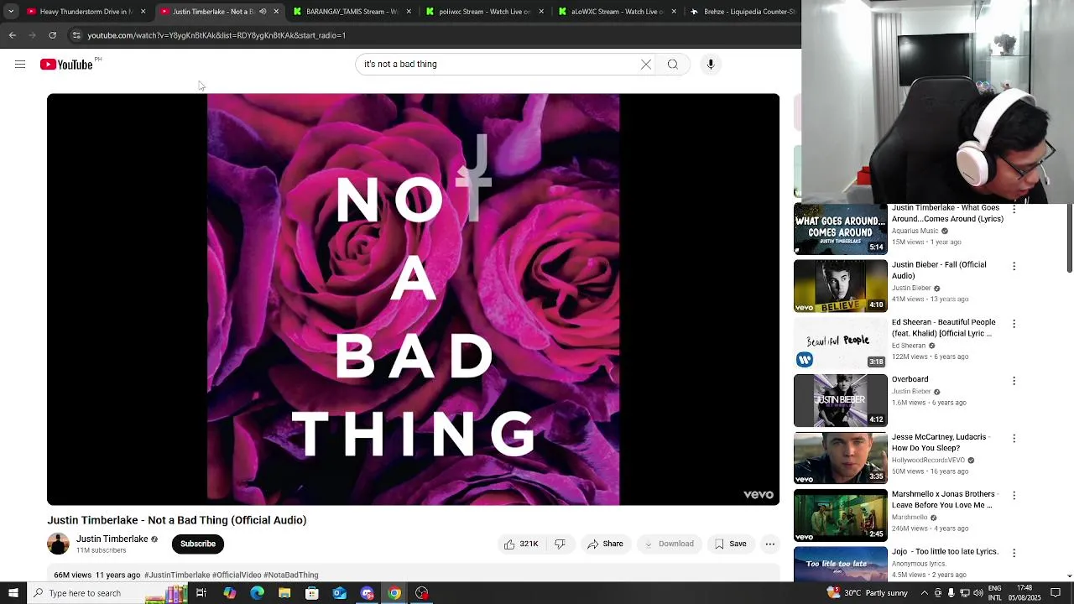Play Overboard video thumbnail
The image size is (1074, 604).
point(841,401)
